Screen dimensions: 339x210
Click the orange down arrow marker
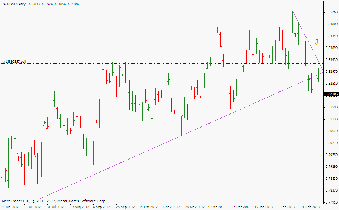click(x=317, y=42)
